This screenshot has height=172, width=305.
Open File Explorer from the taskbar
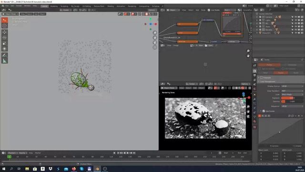27,169
